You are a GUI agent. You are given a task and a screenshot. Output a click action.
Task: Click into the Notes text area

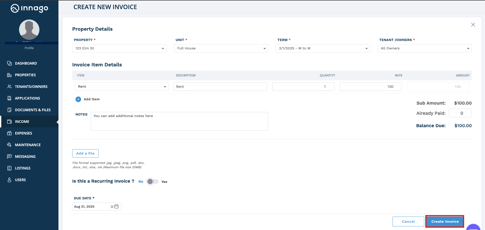coord(179,122)
